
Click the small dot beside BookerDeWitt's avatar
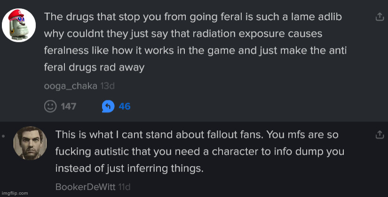coord(3,136)
